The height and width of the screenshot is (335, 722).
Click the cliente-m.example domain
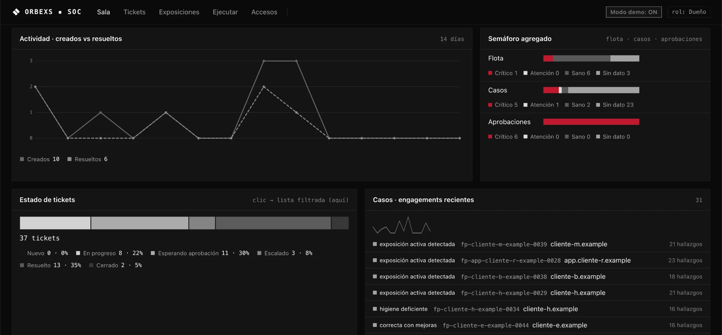579,244
